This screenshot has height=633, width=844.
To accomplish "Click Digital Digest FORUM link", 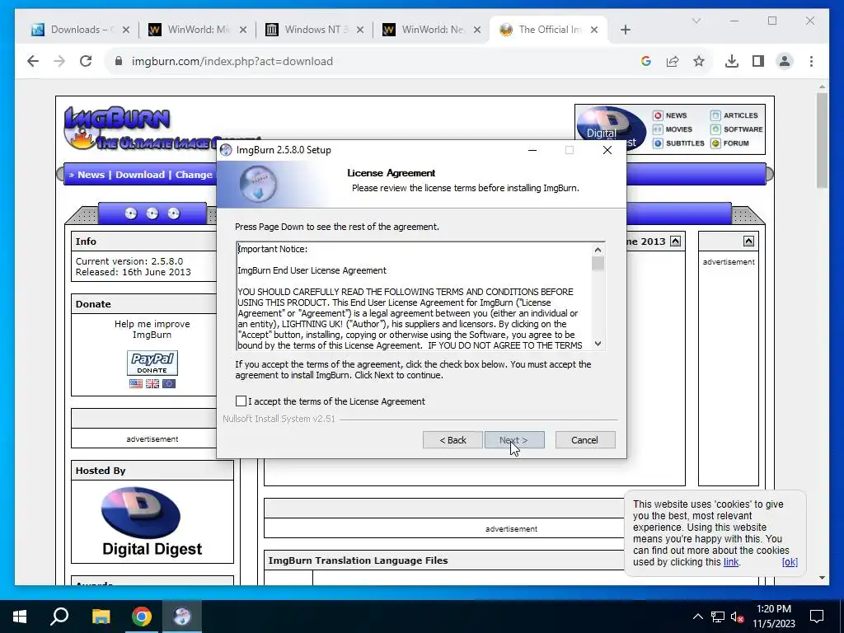I will tap(730, 143).
